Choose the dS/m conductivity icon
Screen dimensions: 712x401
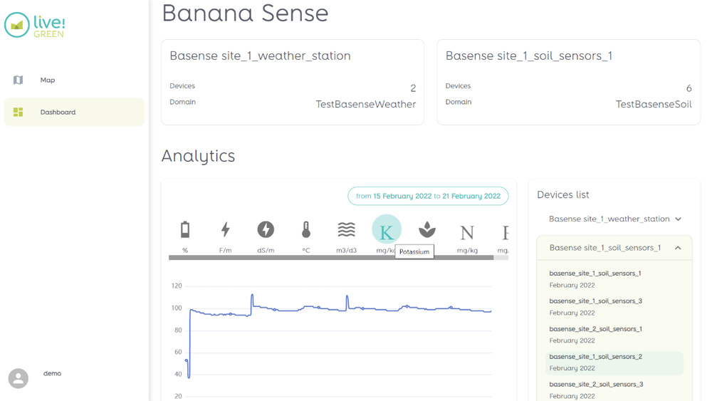pos(266,230)
